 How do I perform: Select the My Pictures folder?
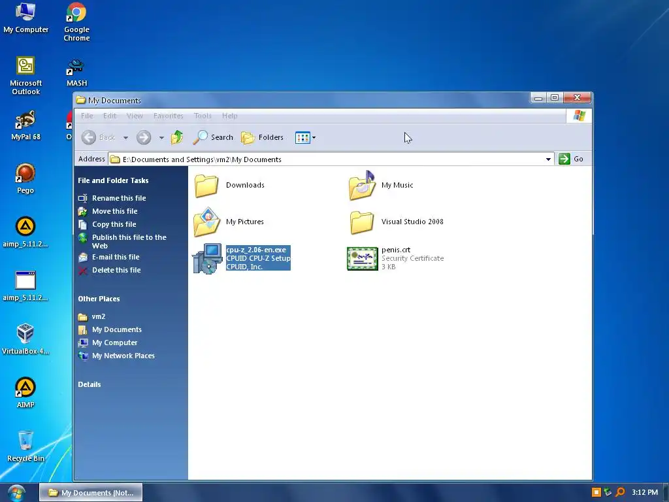click(x=229, y=222)
